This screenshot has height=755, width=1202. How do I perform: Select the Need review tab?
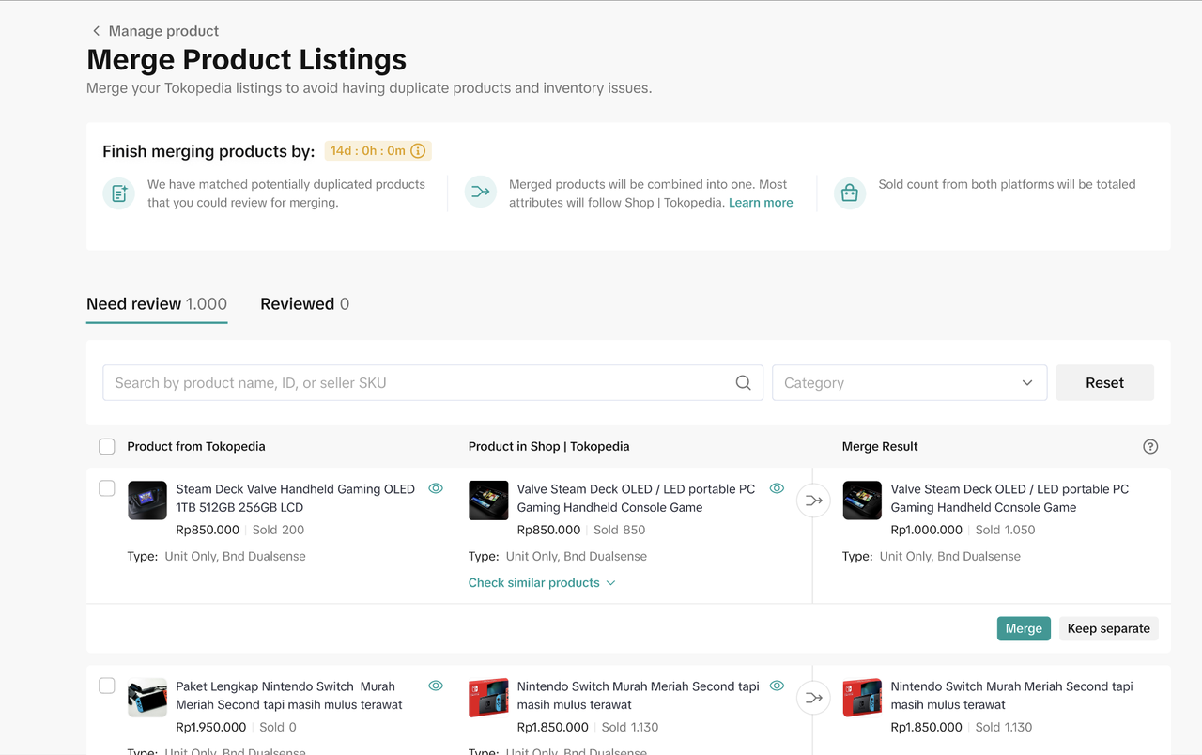coord(157,304)
